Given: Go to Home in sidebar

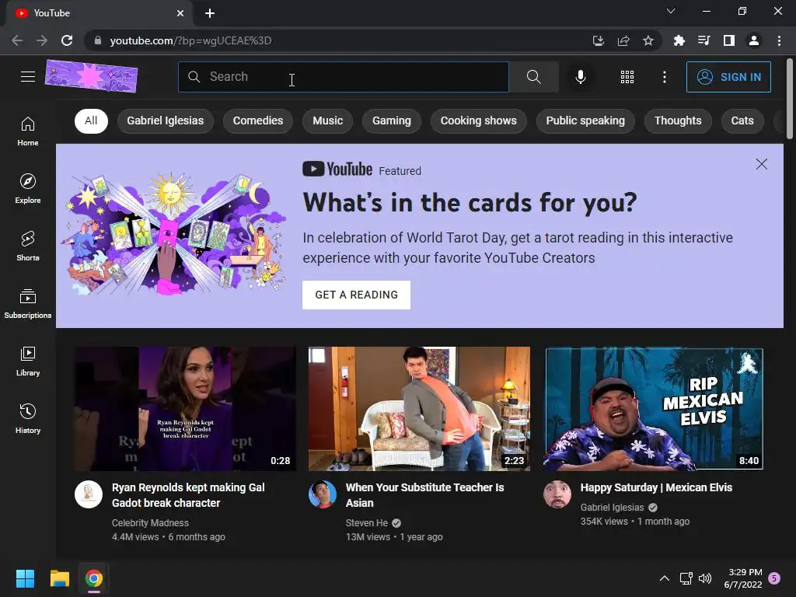Looking at the screenshot, I should (x=28, y=131).
